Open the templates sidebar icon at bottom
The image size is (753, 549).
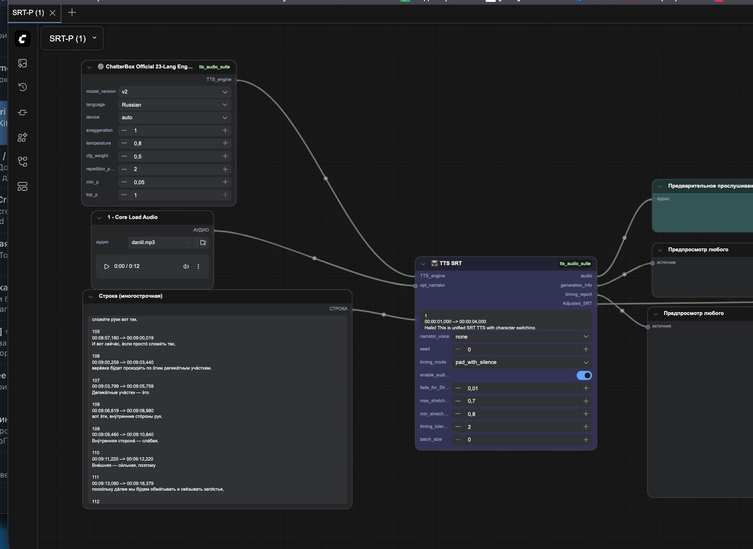pos(22,186)
